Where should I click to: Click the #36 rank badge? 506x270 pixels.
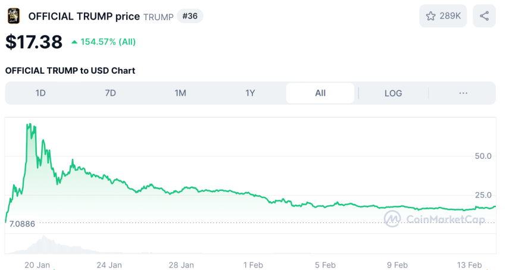coord(190,16)
